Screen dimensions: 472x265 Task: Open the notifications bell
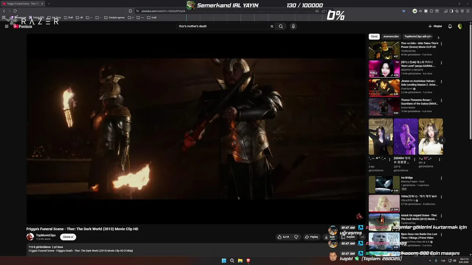point(450,26)
